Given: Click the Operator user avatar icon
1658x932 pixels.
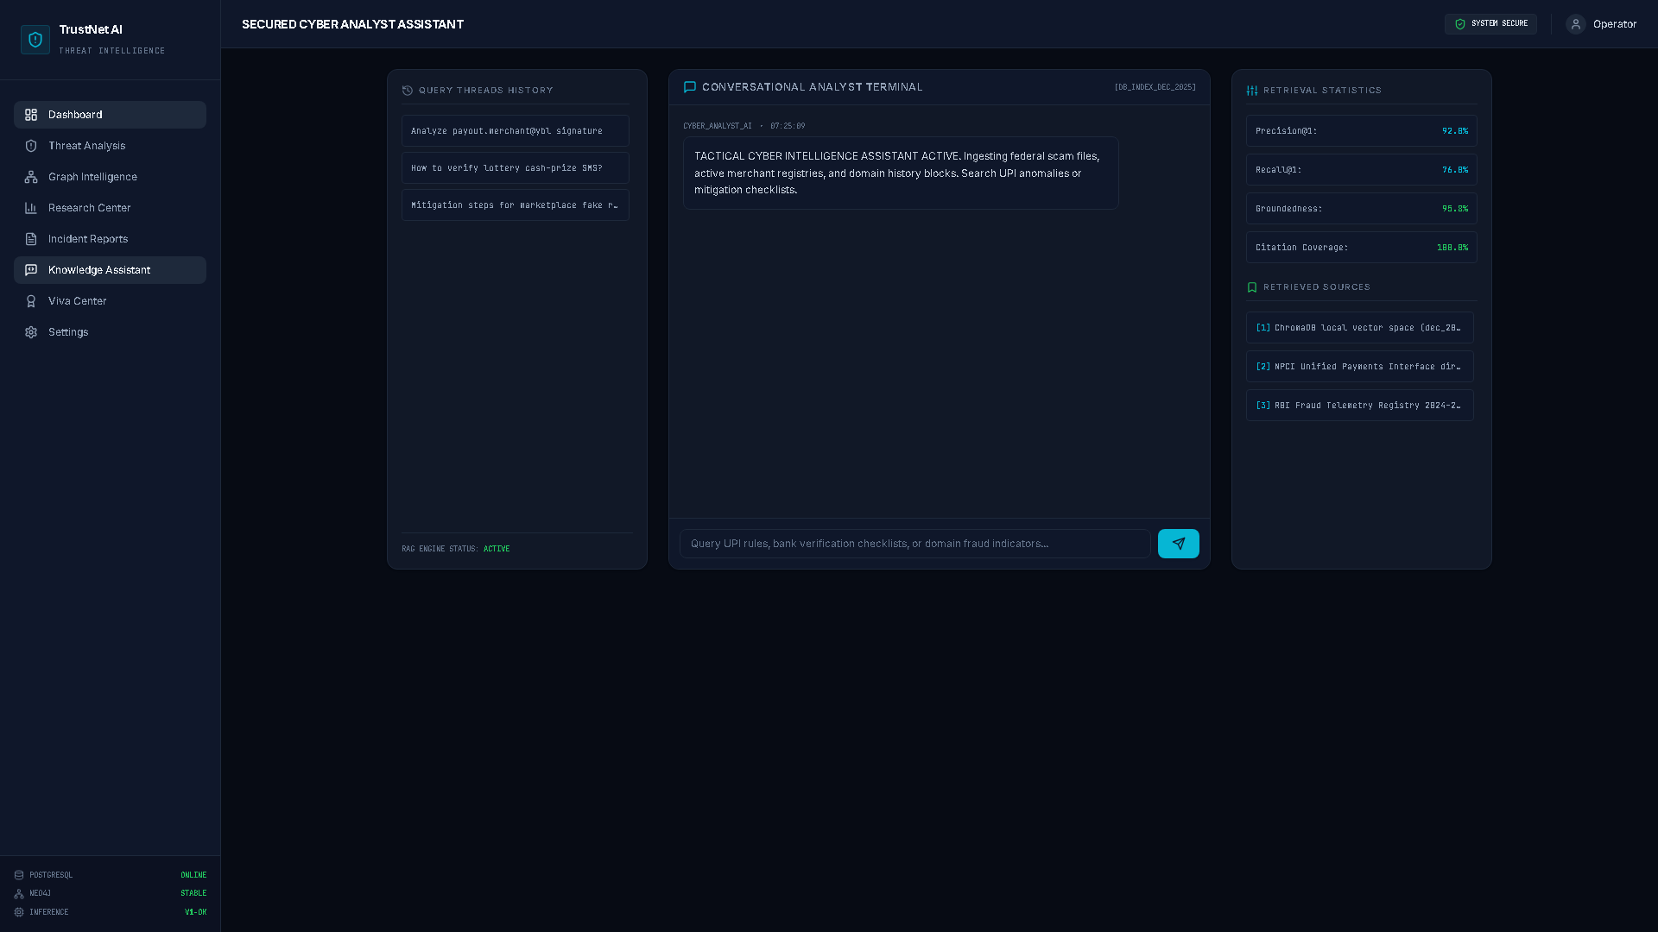Looking at the screenshot, I should click(x=1576, y=24).
